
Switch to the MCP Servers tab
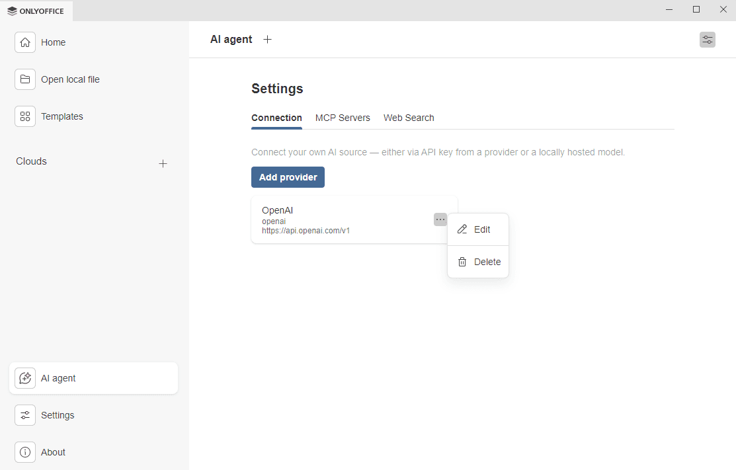click(343, 118)
